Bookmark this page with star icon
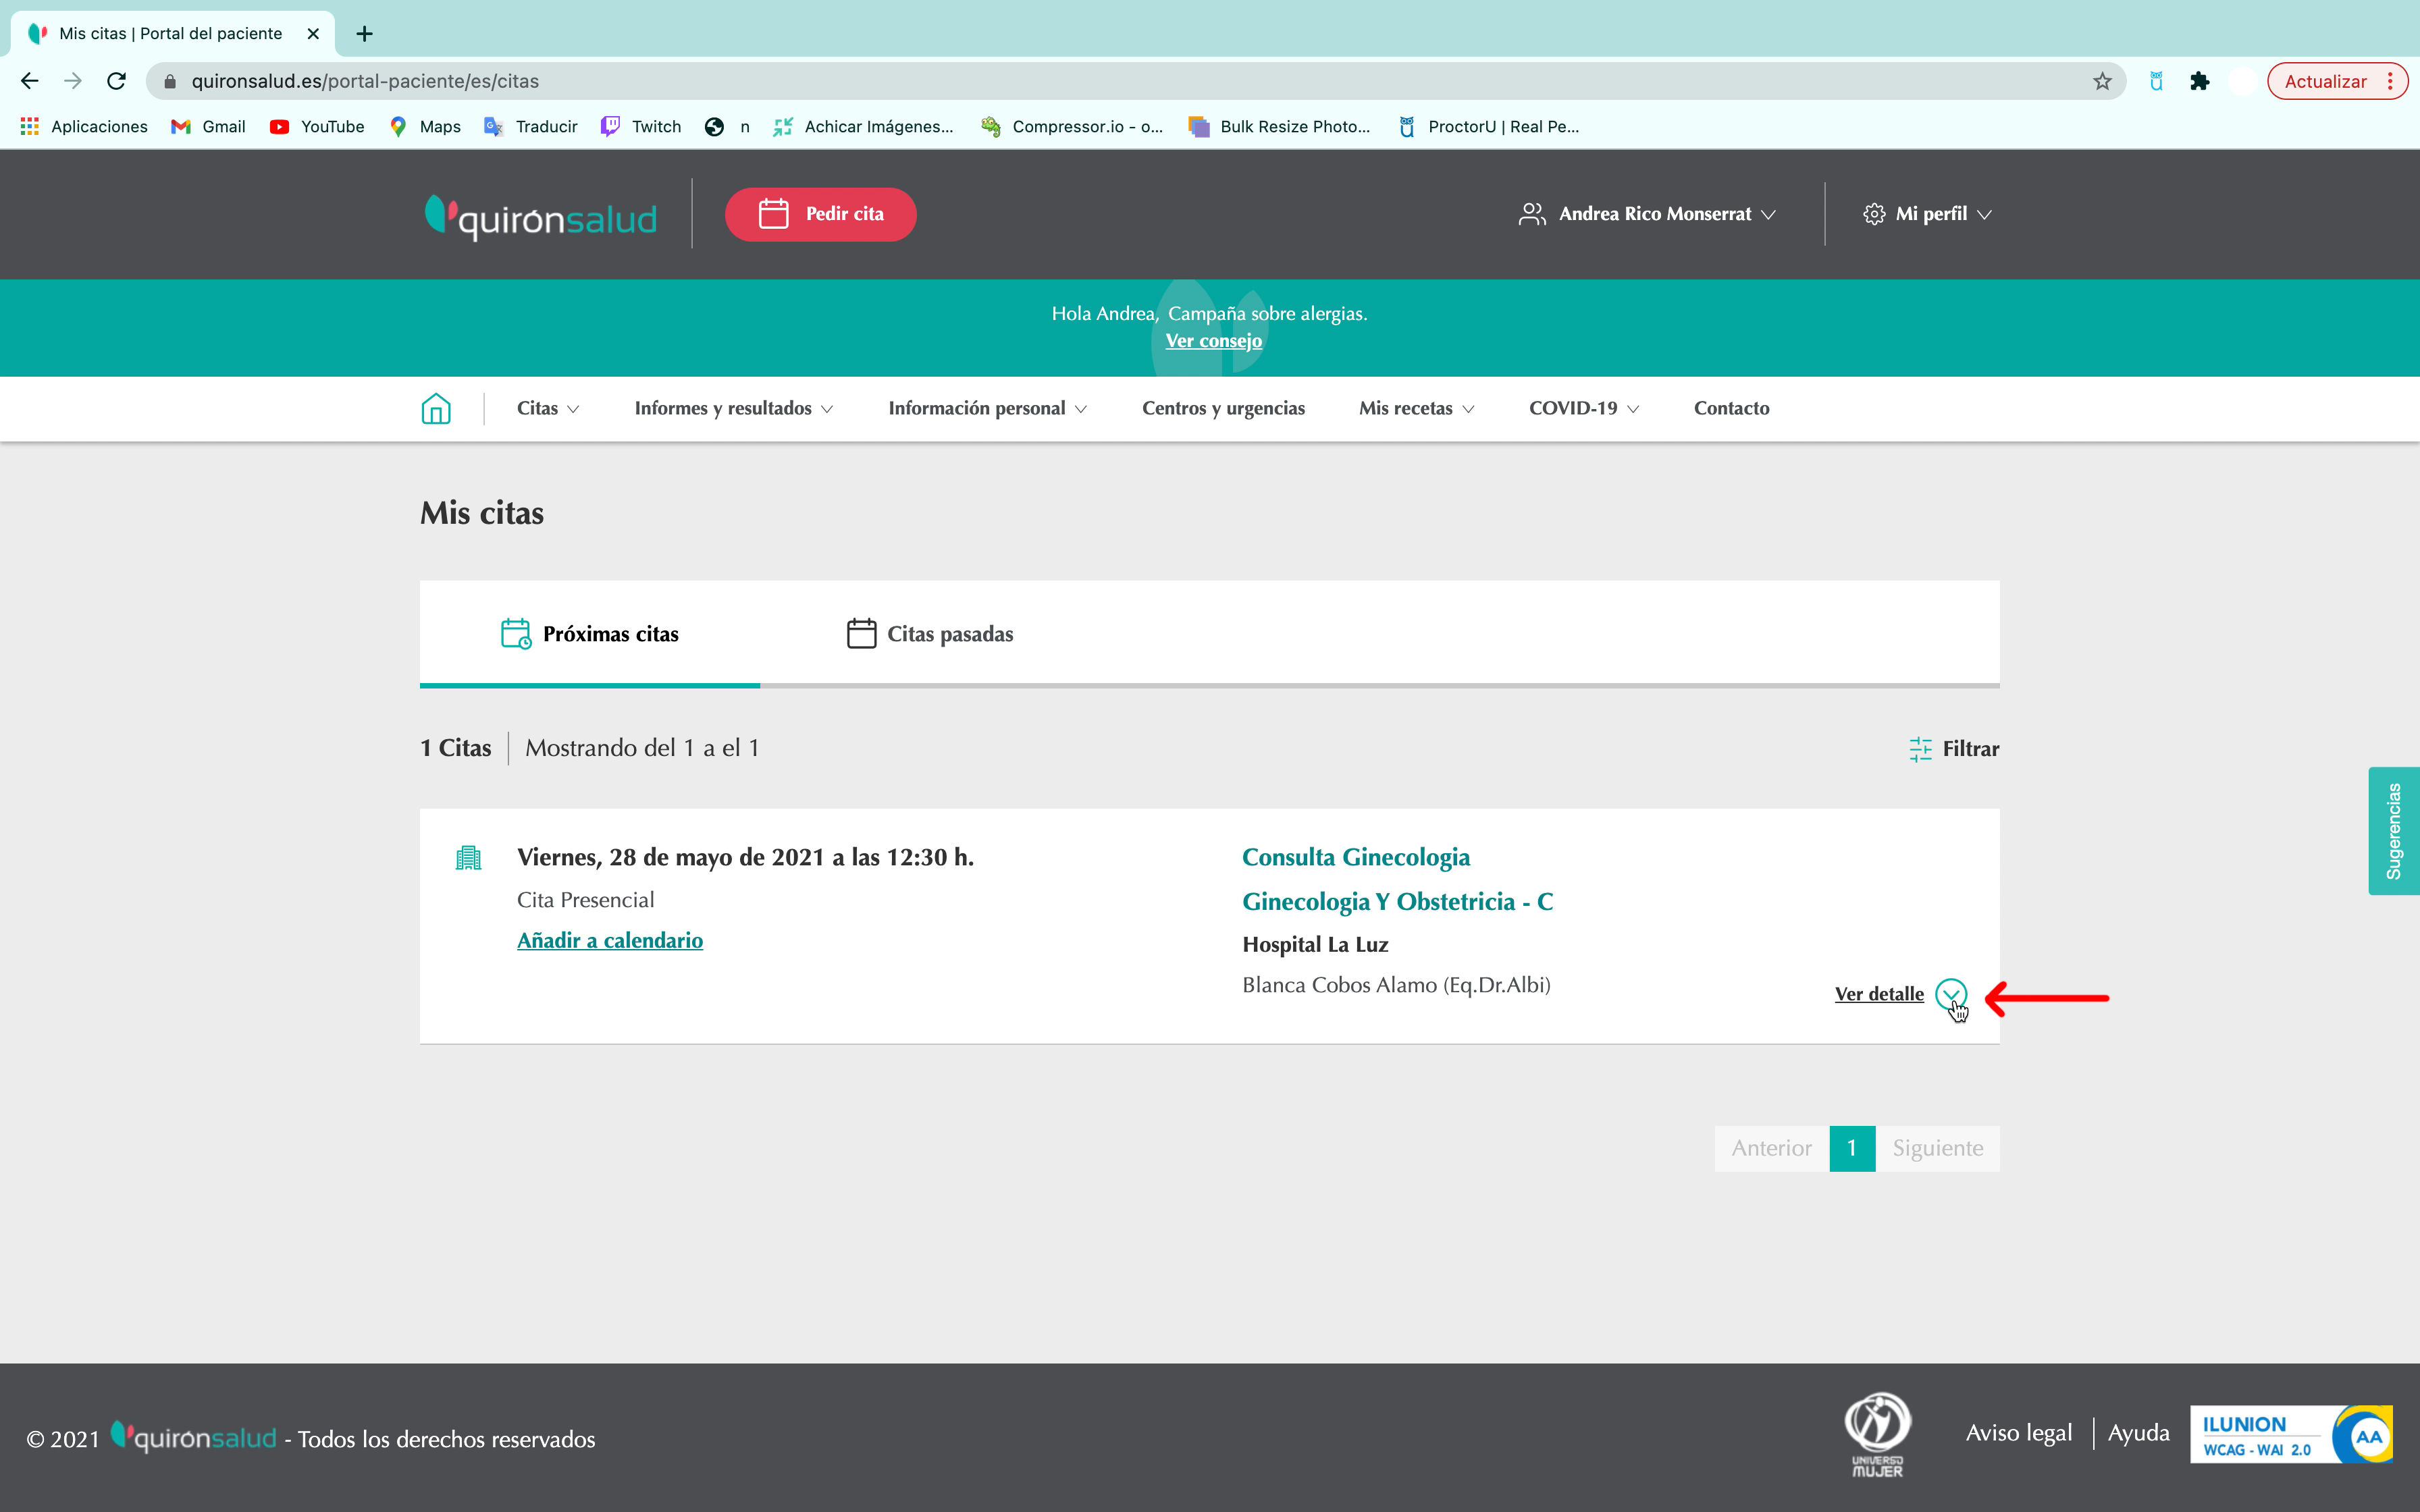The height and width of the screenshot is (1512, 2420). click(x=2101, y=81)
